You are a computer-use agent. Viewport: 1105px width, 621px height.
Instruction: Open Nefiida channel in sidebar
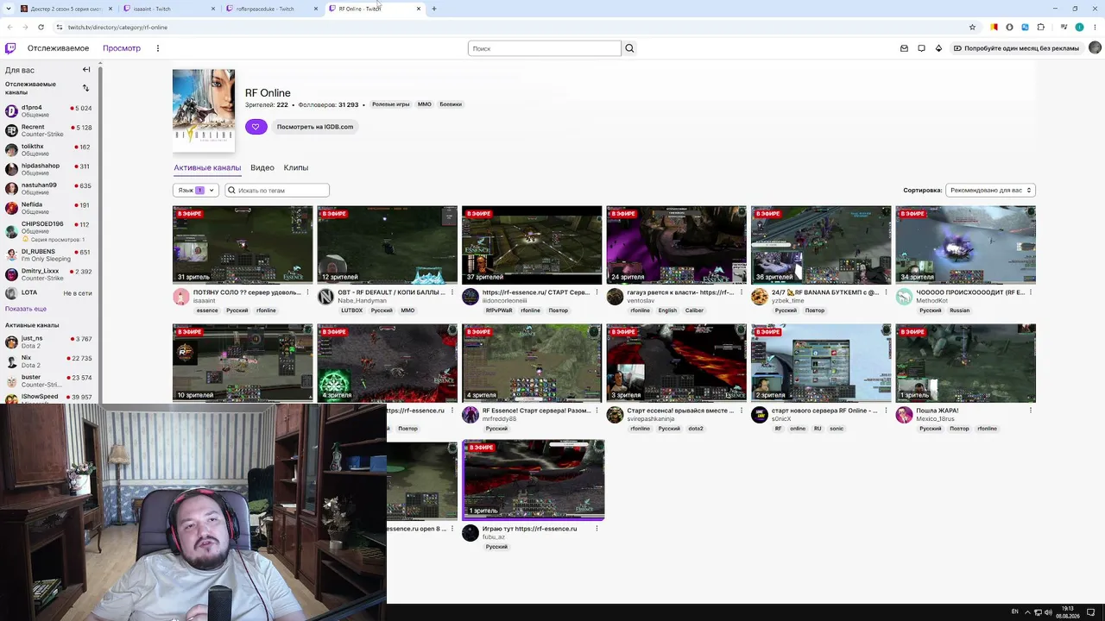49,208
